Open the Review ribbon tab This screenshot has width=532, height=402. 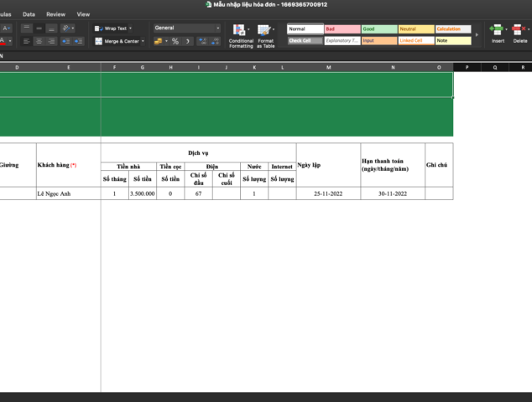[55, 14]
